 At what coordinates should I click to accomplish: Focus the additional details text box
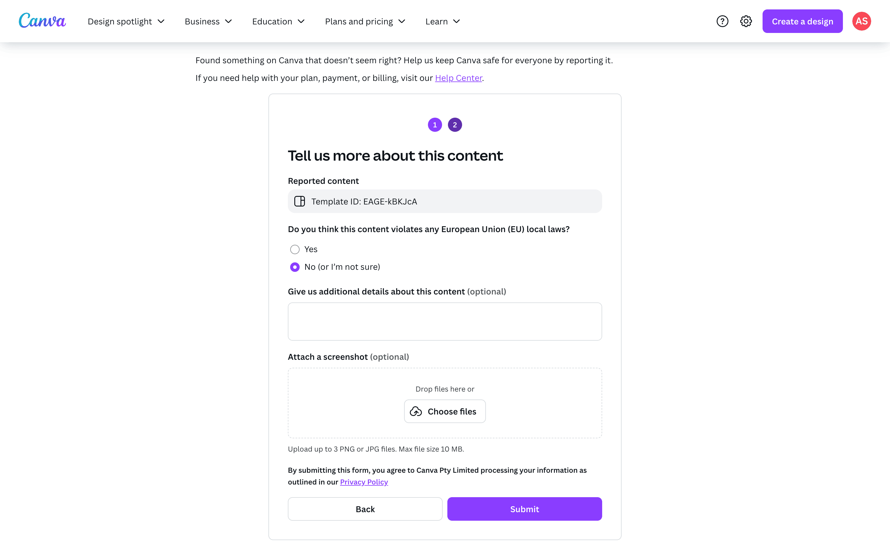[x=445, y=321]
